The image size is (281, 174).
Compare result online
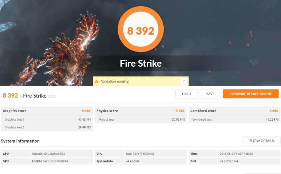coord(251,94)
